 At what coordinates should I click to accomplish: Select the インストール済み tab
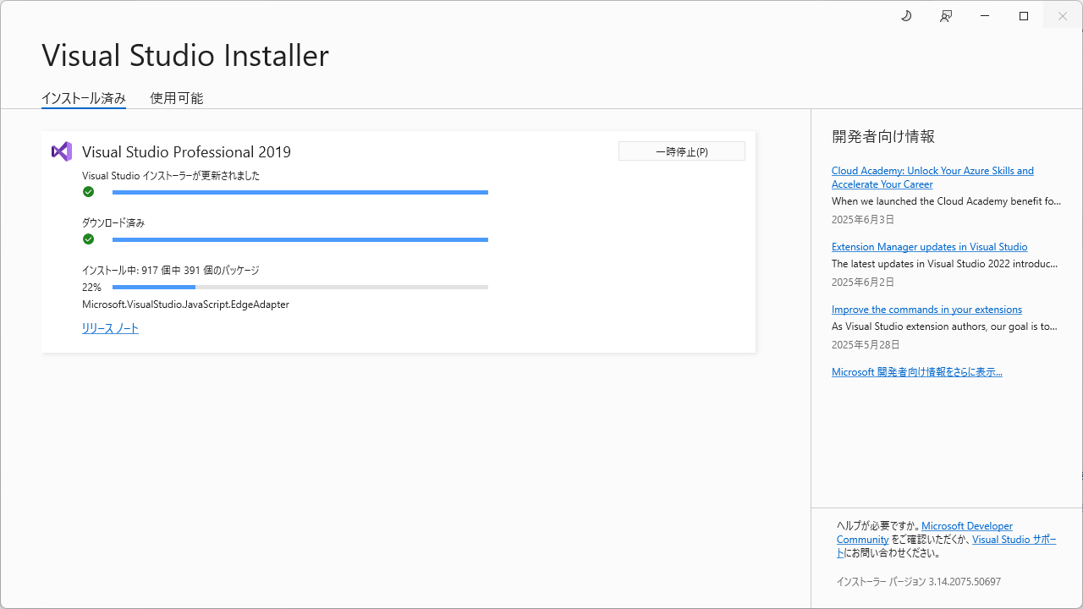tap(83, 98)
